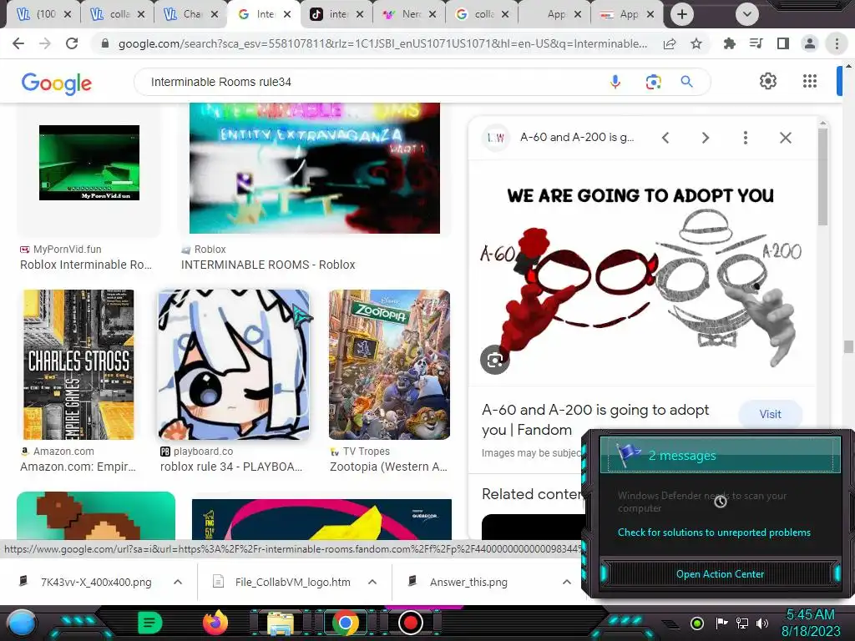Show next image in preview panel
855x641 pixels.
point(705,138)
